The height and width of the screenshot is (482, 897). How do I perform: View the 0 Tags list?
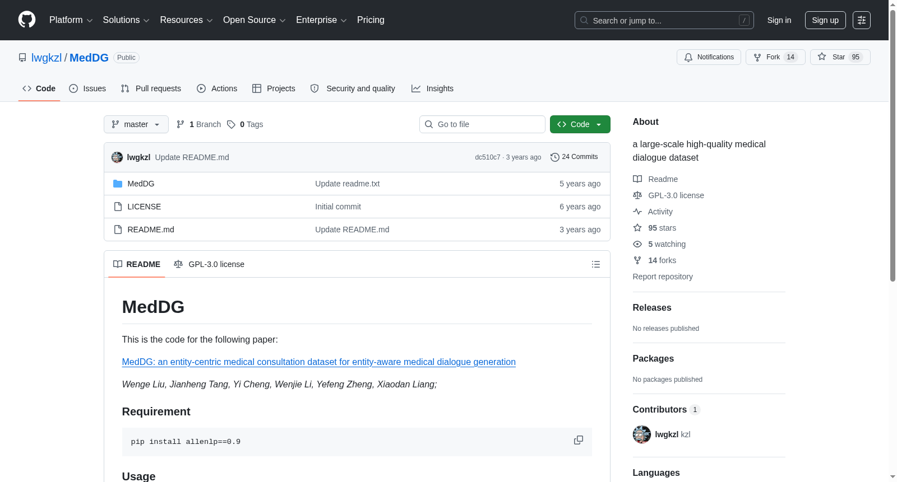pos(245,124)
